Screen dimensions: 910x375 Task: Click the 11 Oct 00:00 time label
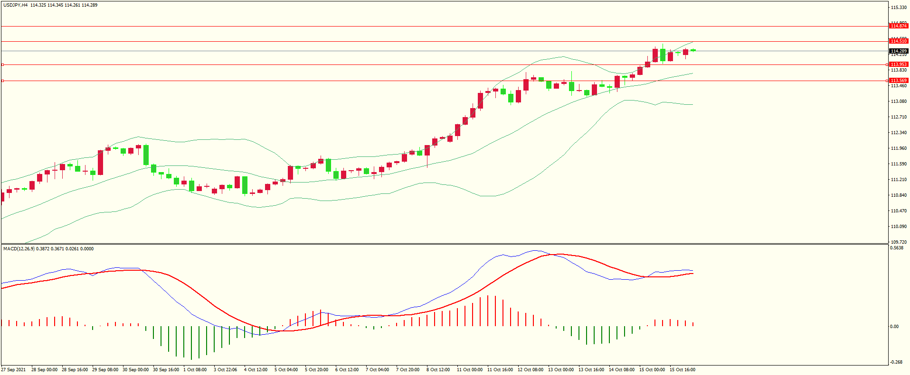[x=469, y=370]
